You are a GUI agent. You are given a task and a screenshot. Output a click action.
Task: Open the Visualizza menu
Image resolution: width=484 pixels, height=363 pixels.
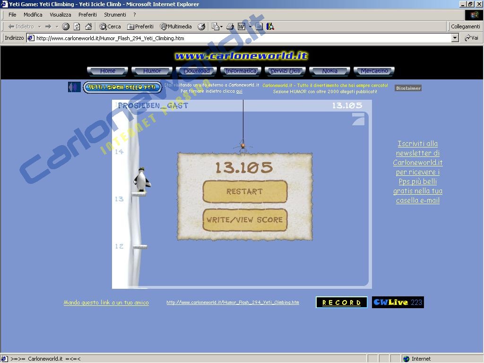click(60, 15)
